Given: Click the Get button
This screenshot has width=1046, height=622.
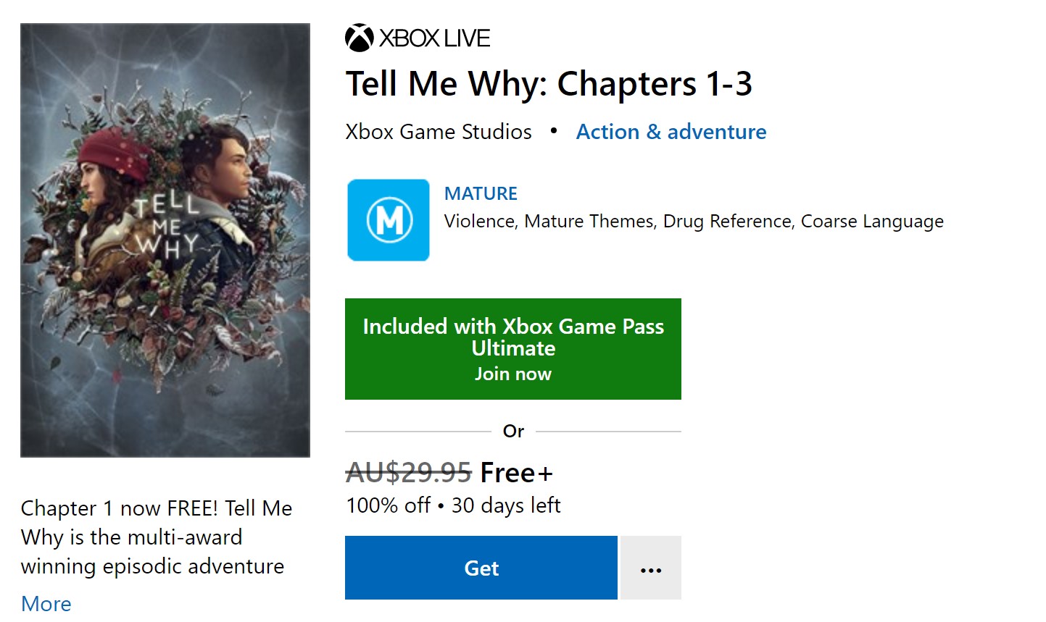Looking at the screenshot, I should 481,568.
